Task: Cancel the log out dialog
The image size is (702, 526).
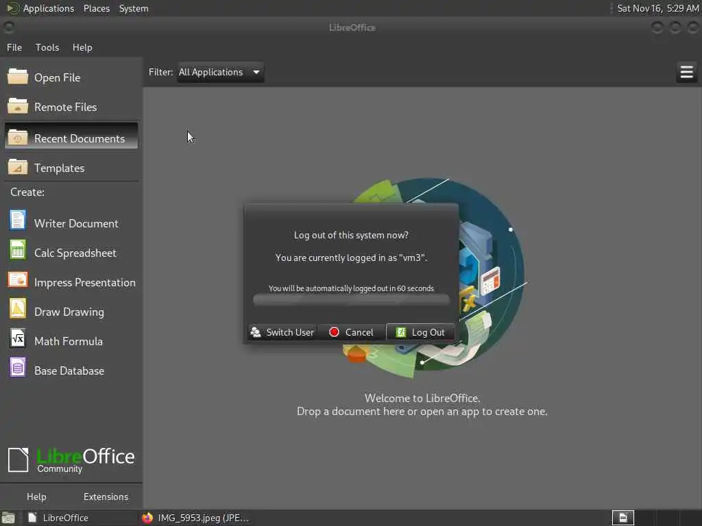Action: tap(352, 332)
